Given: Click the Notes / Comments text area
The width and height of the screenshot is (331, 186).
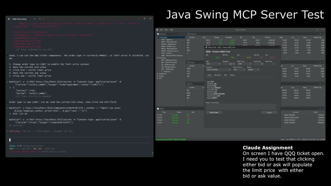Looking at the screenshot, I should 241,107.
